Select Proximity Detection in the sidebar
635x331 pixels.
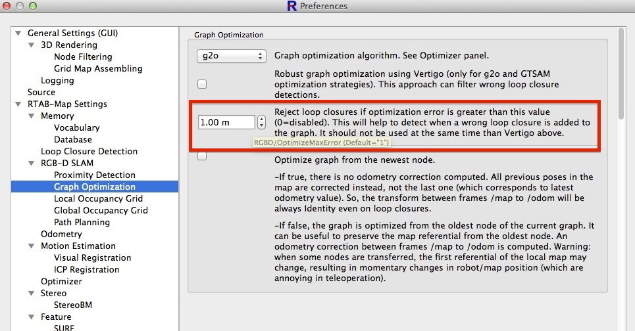(94, 175)
